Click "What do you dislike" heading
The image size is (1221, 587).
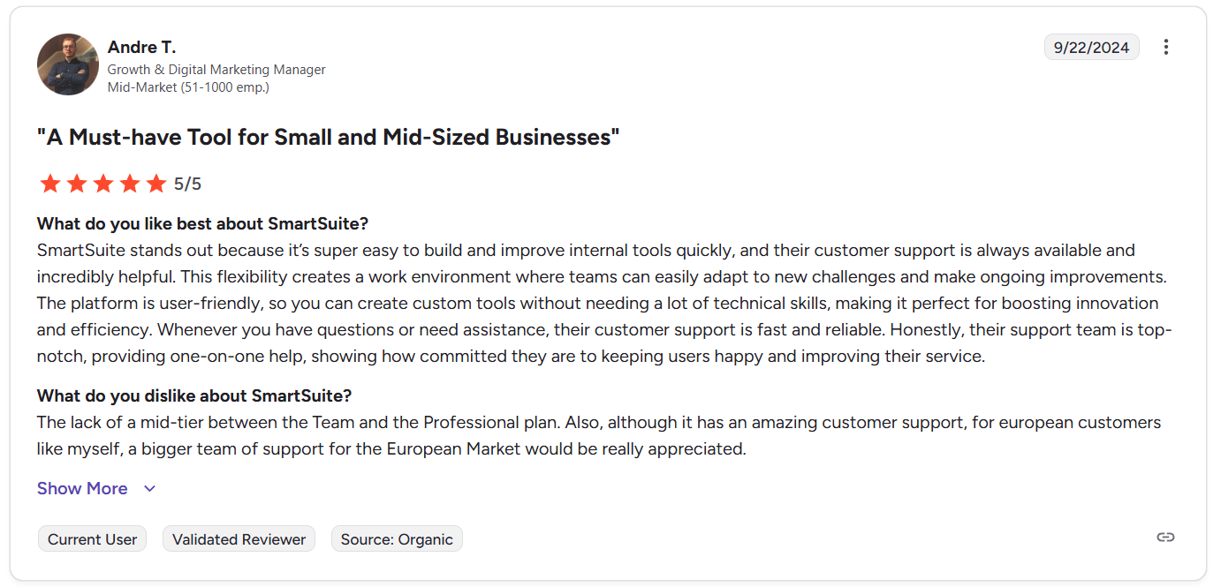(194, 395)
